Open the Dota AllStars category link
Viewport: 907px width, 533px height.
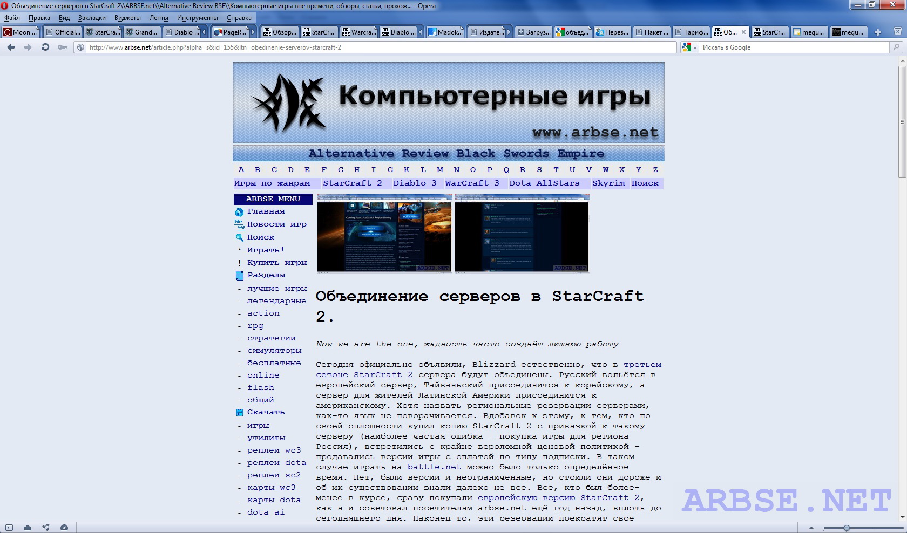point(544,183)
